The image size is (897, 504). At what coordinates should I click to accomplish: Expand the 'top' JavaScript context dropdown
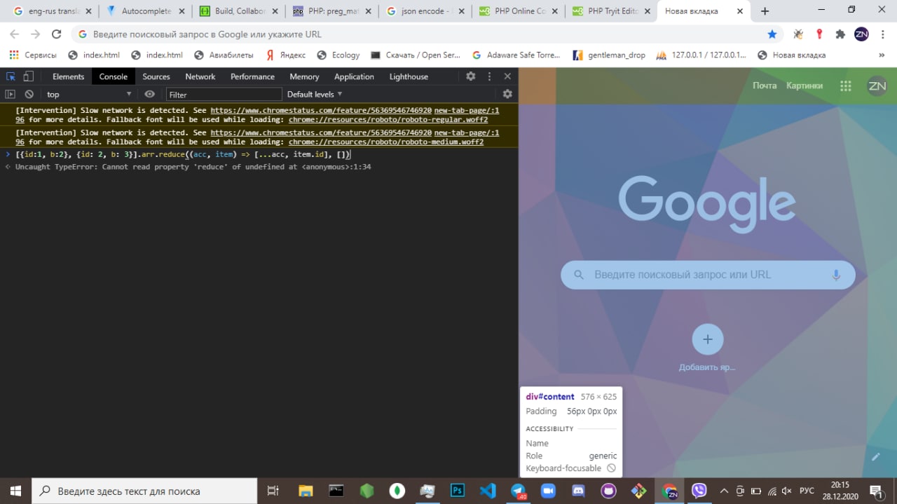coord(88,94)
